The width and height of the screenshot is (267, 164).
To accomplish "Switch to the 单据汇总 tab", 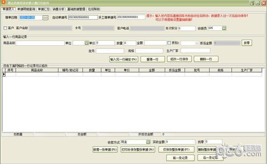I will tap(44, 9).
